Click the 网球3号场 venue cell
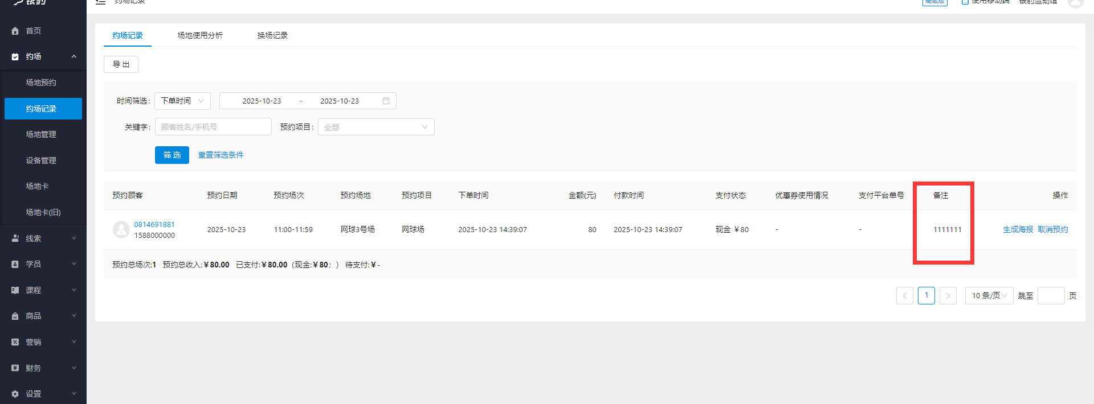This screenshot has height=404, width=1094. pos(358,229)
